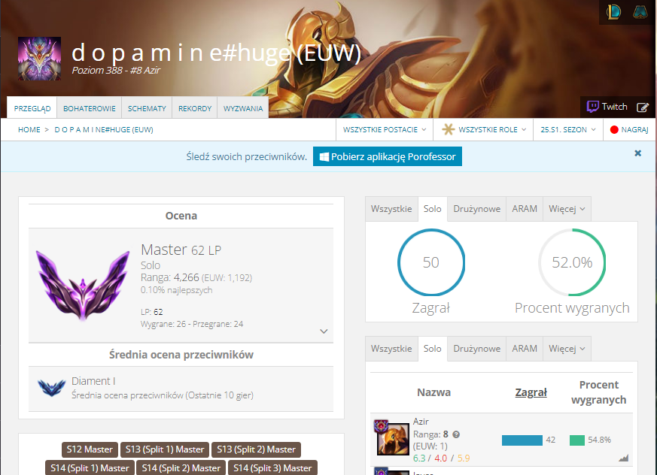
Task: Open Więcej dropdown in games played panel
Action: [567, 209]
